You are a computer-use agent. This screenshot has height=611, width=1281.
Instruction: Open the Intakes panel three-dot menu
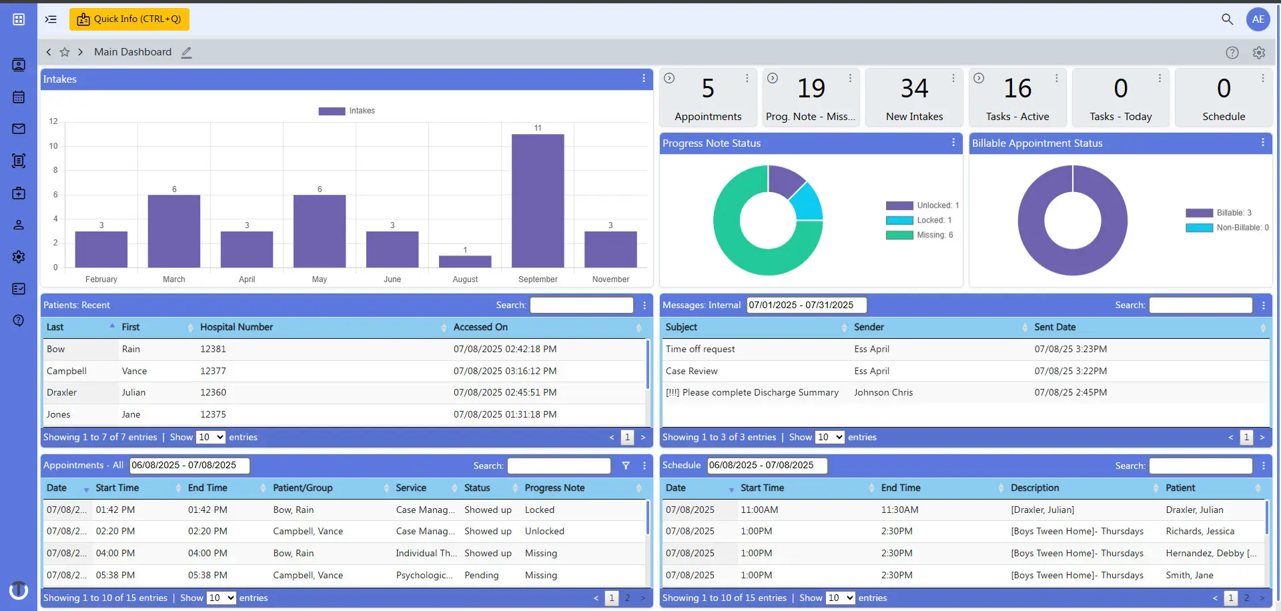point(644,79)
